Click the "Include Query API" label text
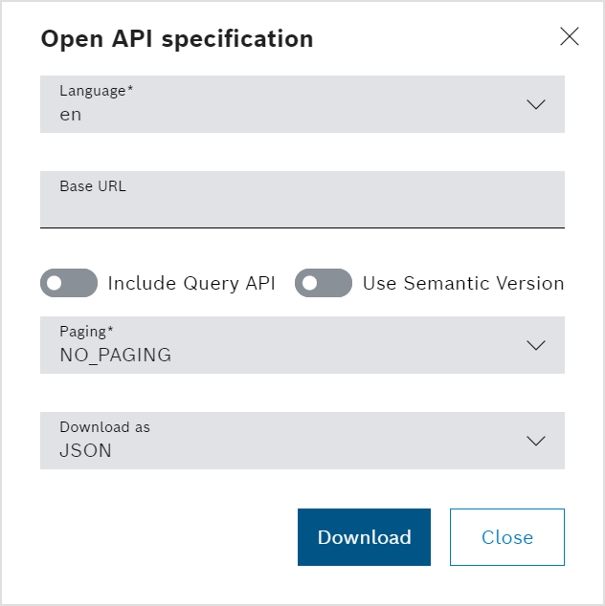The image size is (605, 606). pos(191,283)
